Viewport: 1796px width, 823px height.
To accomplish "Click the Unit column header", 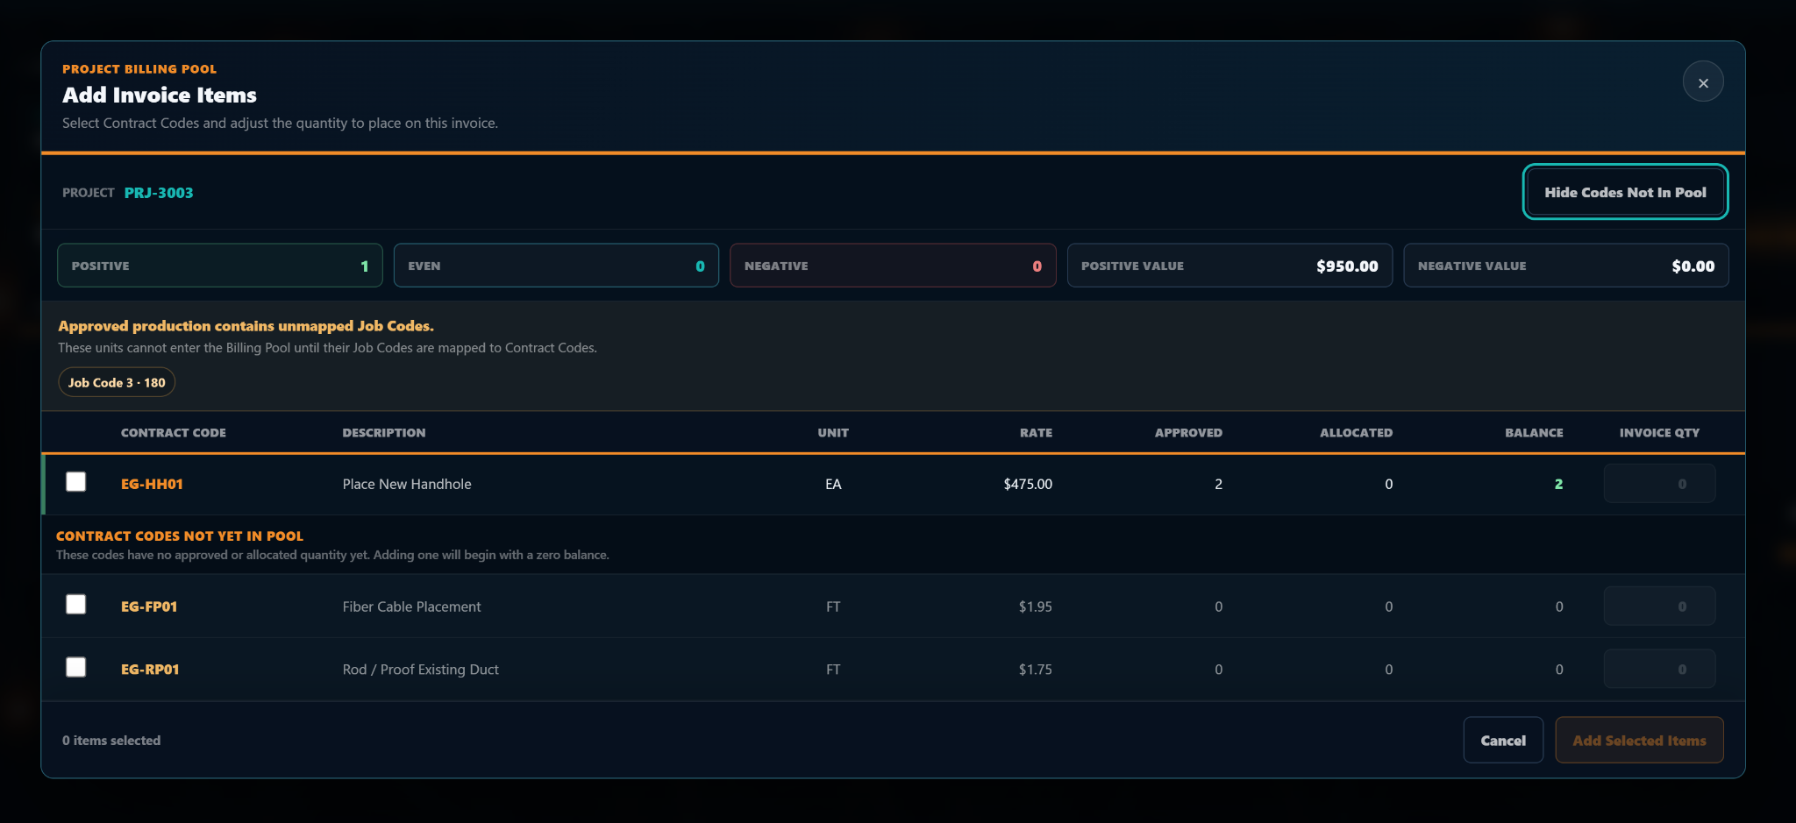I will click(x=833, y=433).
